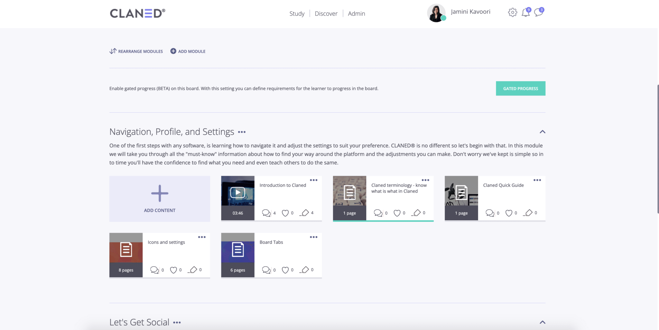Open the settings gear icon
Image resolution: width=659 pixels, height=330 pixels.
[x=512, y=13]
